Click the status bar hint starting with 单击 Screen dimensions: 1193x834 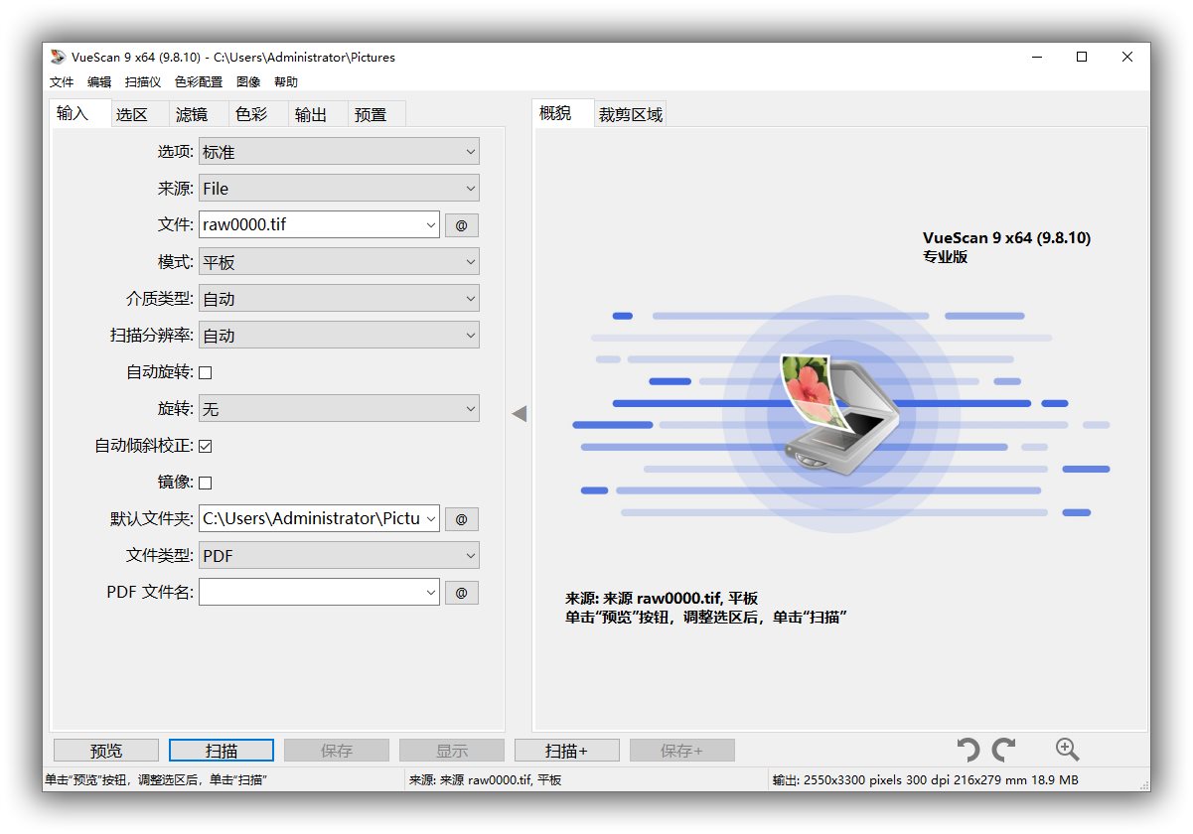coord(156,780)
